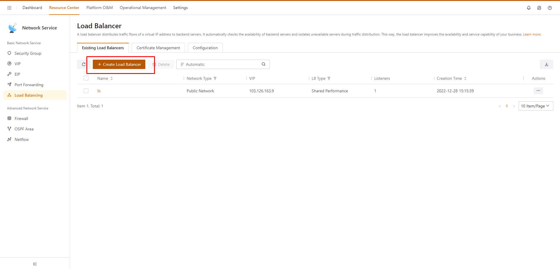Click Create Load Balancer button
This screenshot has height=269, width=560.
pos(119,64)
